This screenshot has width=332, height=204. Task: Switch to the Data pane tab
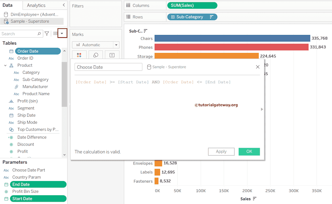point(8,5)
